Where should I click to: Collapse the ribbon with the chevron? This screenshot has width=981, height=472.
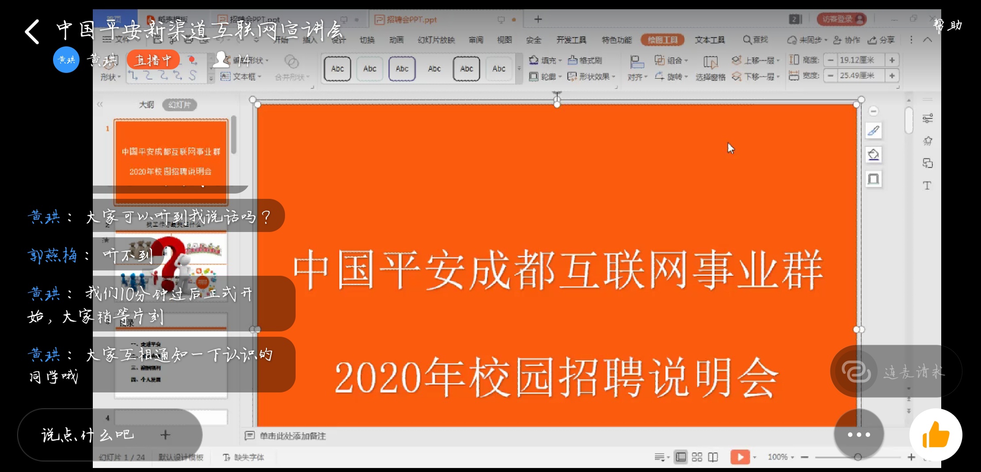pyautogui.click(x=928, y=40)
